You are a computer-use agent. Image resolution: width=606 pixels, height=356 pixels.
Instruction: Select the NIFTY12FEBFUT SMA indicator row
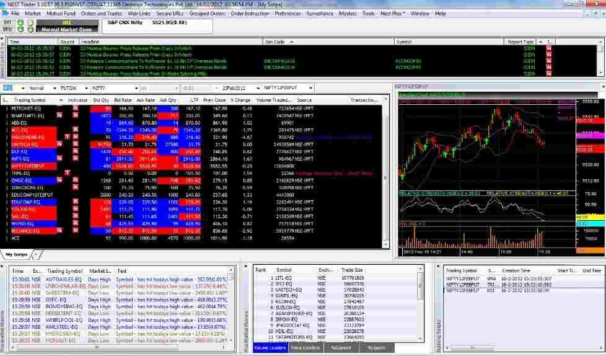[524, 278]
